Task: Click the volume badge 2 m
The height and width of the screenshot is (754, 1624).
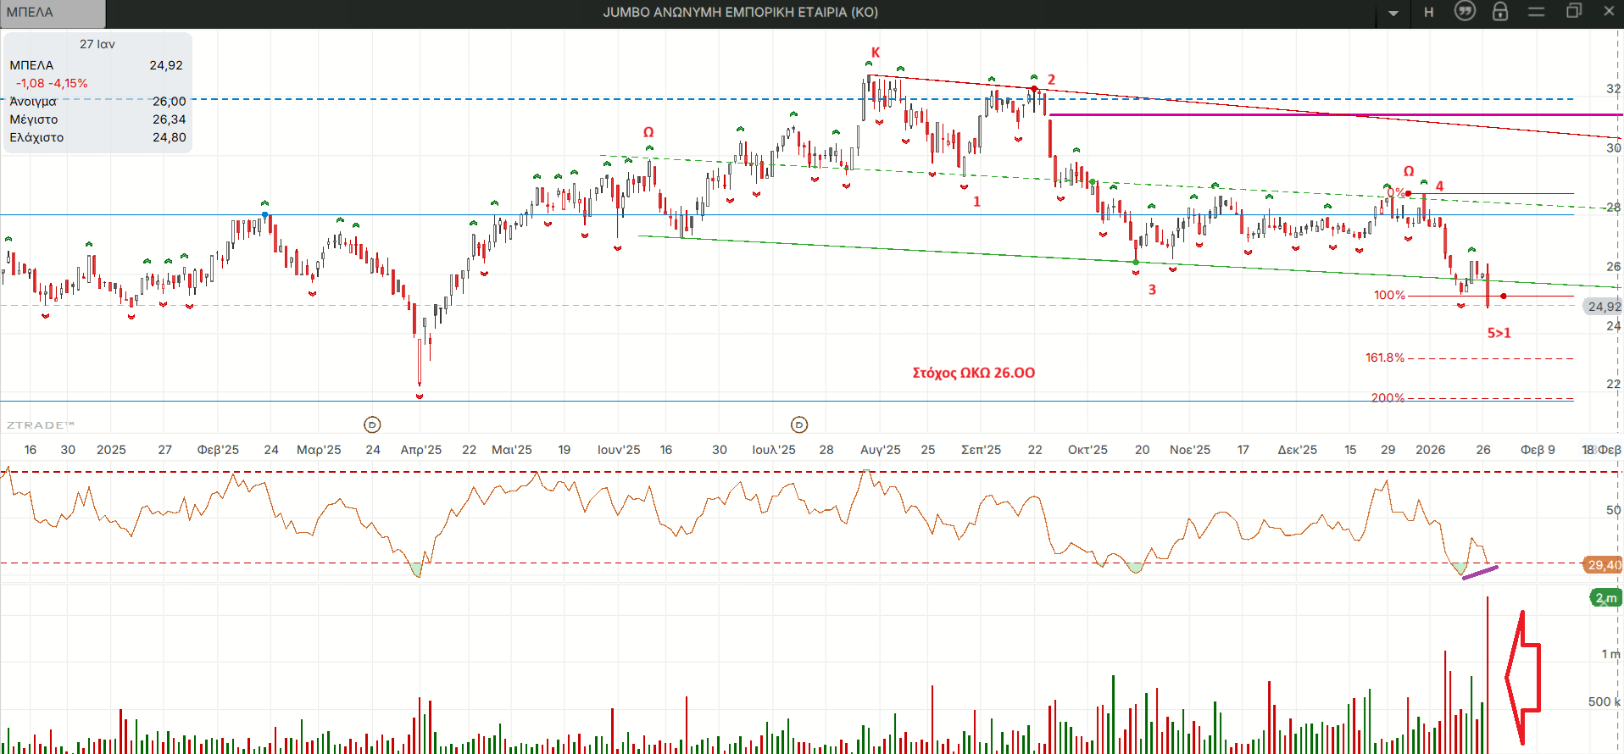Action: click(1605, 598)
